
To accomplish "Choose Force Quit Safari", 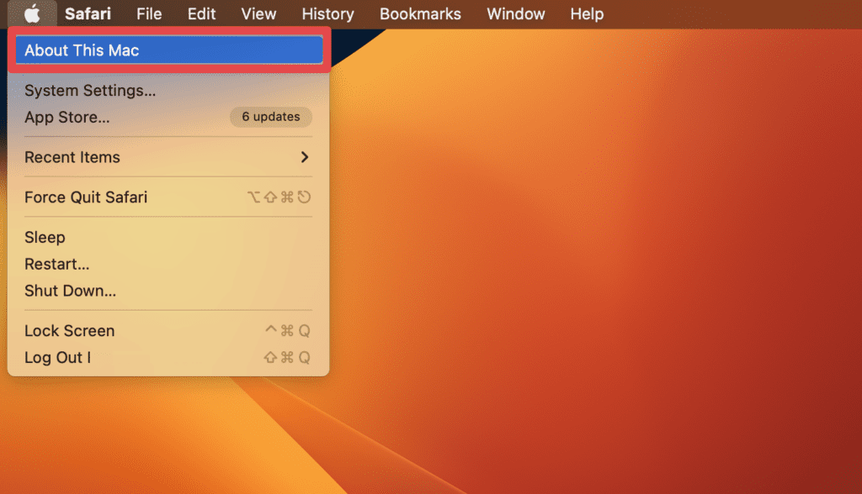I will coord(168,197).
